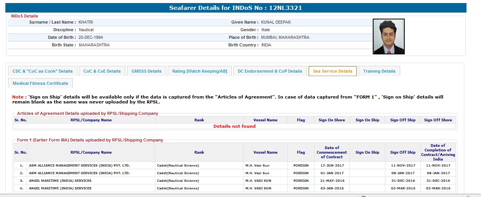Screen dimensions: 481x197
Task: Click the first ASM Alliance Management company row
Action: tap(79, 165)
